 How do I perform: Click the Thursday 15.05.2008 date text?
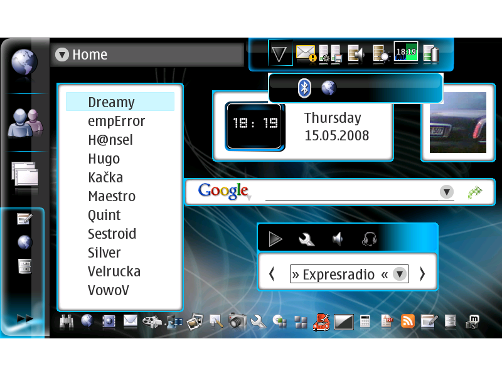pyautogui.click(x=336, y=127)
